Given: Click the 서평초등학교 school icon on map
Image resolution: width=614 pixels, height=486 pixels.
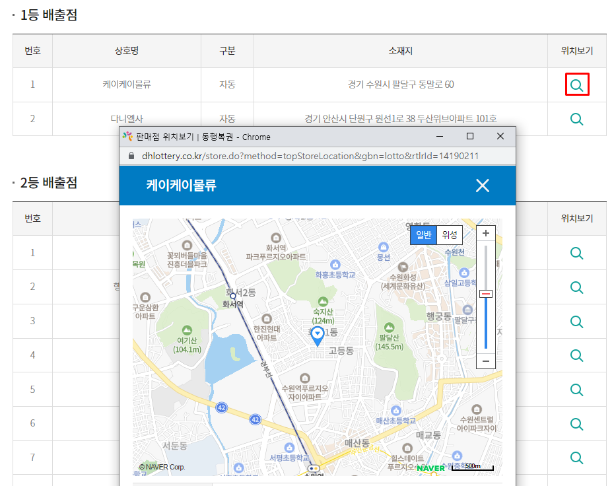Looking at the screenshot, I should click(x=289, y=447).
